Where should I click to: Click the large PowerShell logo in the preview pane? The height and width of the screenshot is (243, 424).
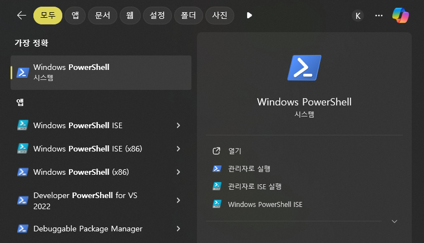pyautogui.click(x=304, y=68)
